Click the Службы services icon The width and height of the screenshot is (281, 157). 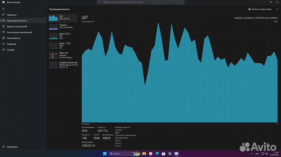(4, 50)
